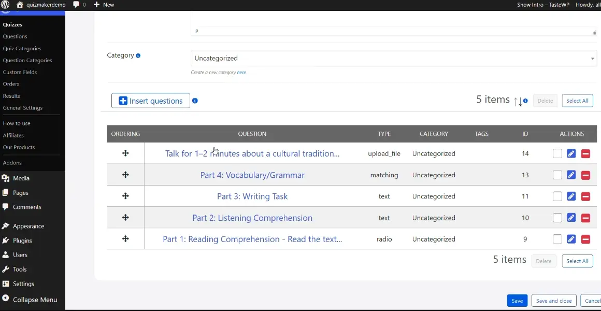Open Part 2: Listening Comprehension question link
Viewport: 601px width, 311px height.
pyautogui.click(x=252, y=218)
